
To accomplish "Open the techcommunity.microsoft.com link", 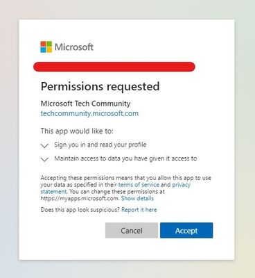I will 89,113.
